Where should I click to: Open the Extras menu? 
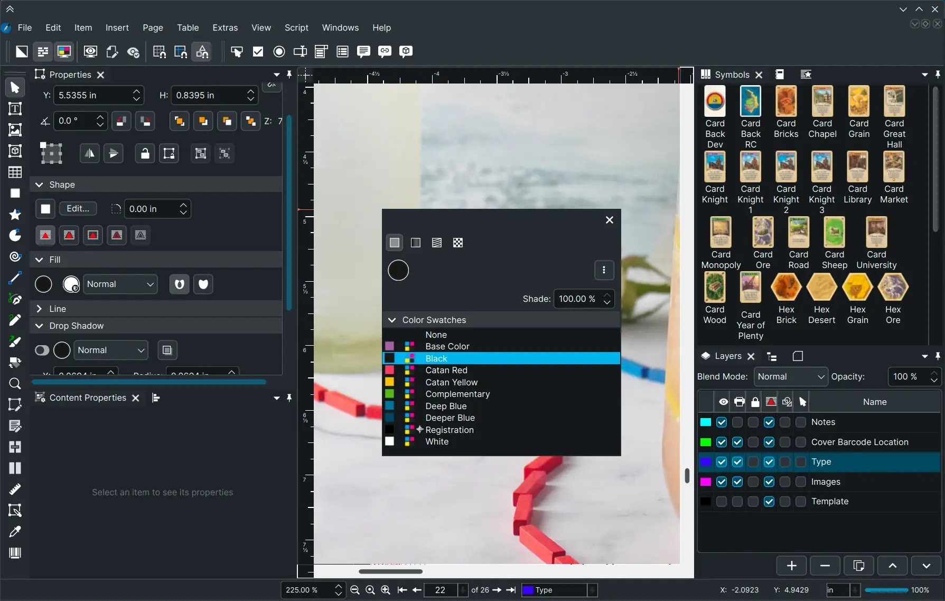[x=225, y=27]
